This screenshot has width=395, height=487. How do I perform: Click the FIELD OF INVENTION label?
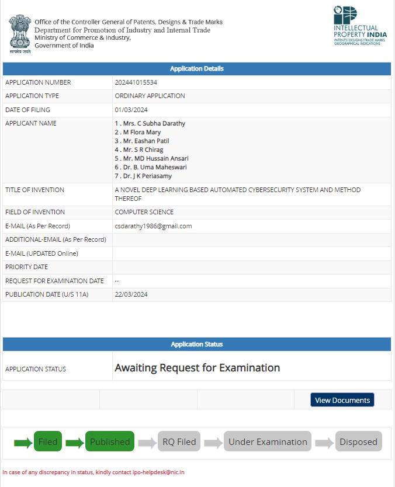35,212
